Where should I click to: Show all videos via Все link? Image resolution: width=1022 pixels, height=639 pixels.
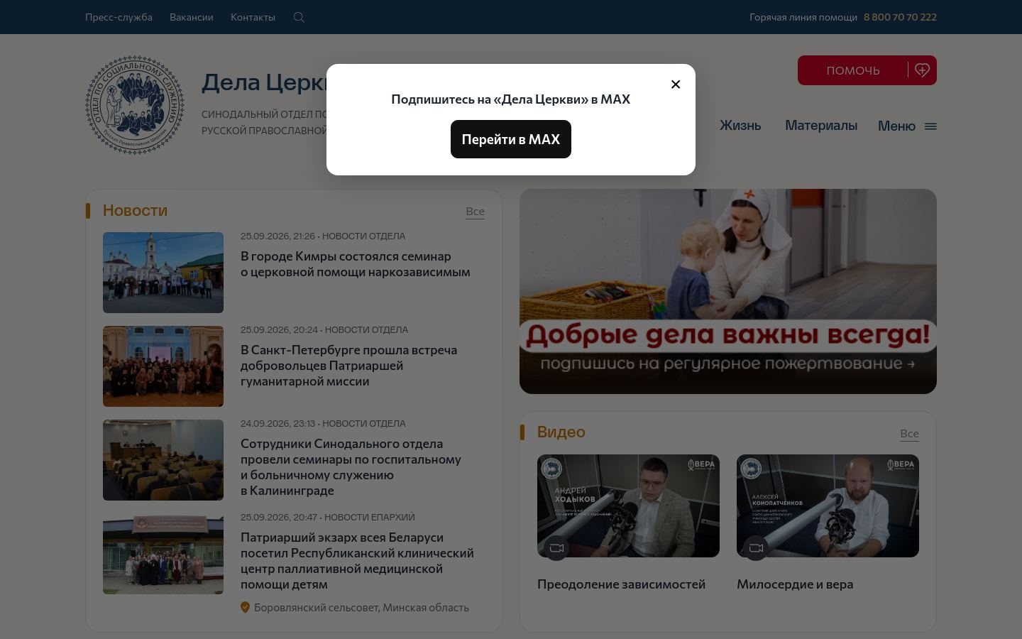click(x=909, y=434)
